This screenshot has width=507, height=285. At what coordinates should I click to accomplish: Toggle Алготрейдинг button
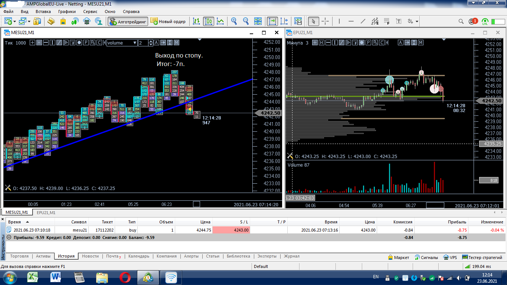pyautogui.click(x=128, y=21)
